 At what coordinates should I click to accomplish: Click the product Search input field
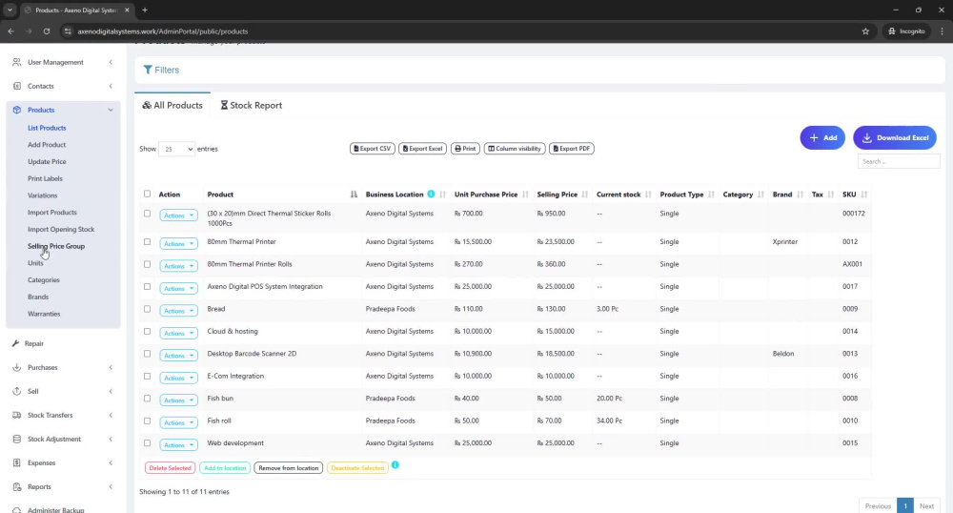pos(899,162)
